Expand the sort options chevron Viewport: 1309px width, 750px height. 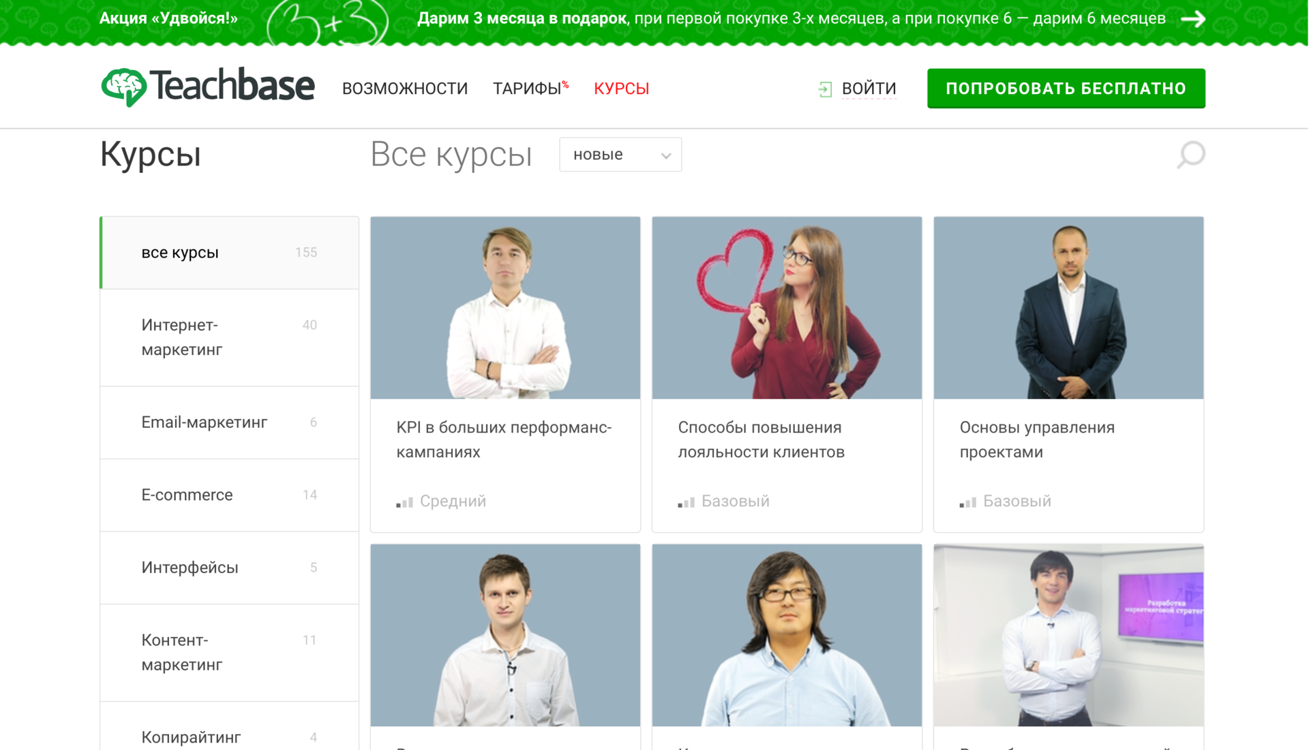point(666,155)
